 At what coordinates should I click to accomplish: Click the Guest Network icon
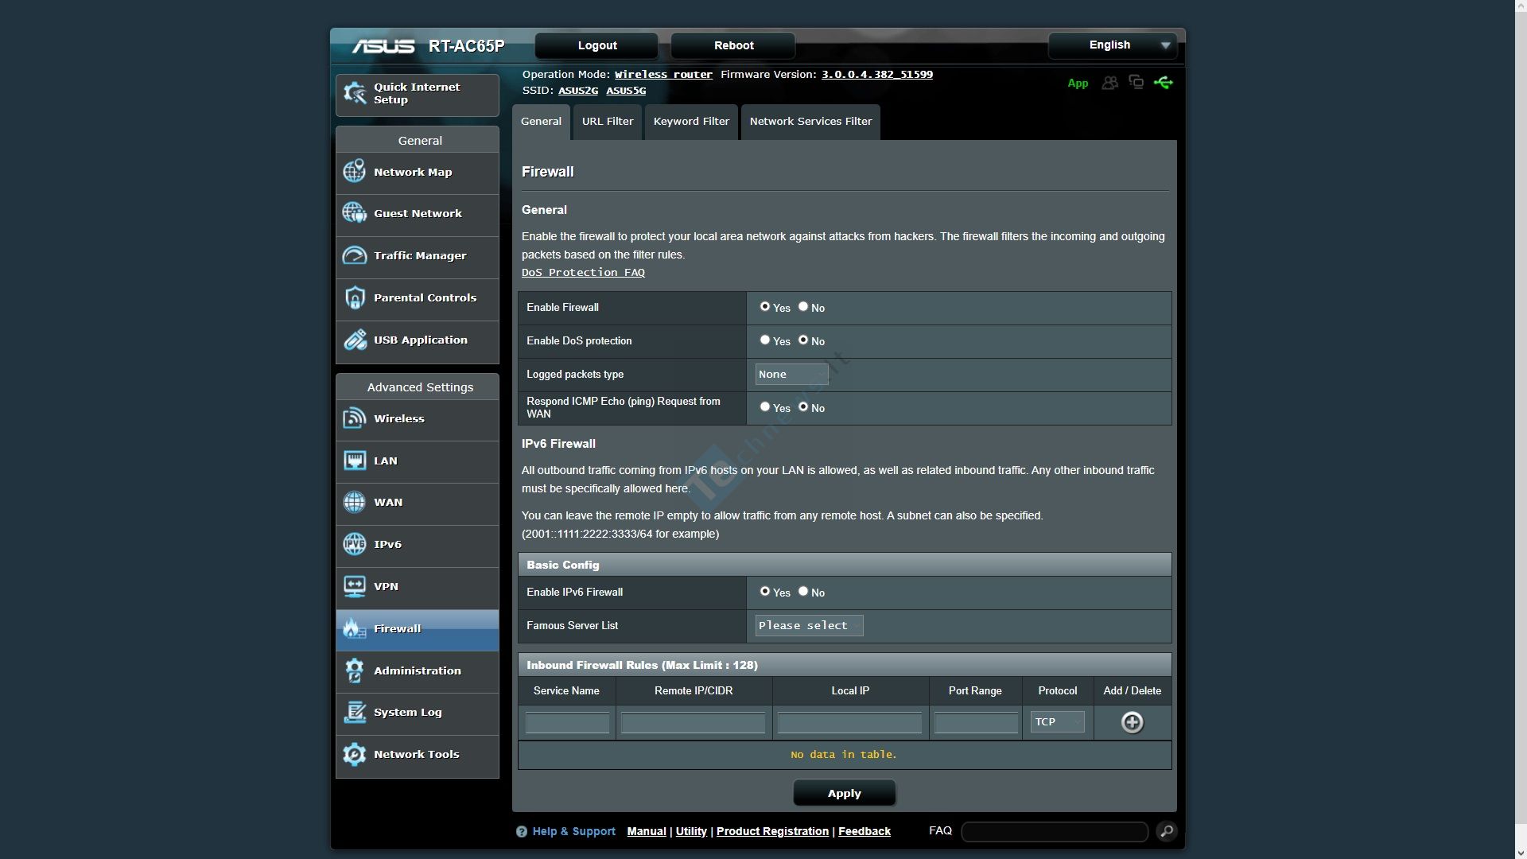[x=355, y=213]
